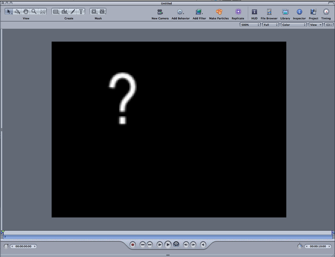Open the Color channels dropdown
The image size is (335, 257).
(x=294, y=25)
